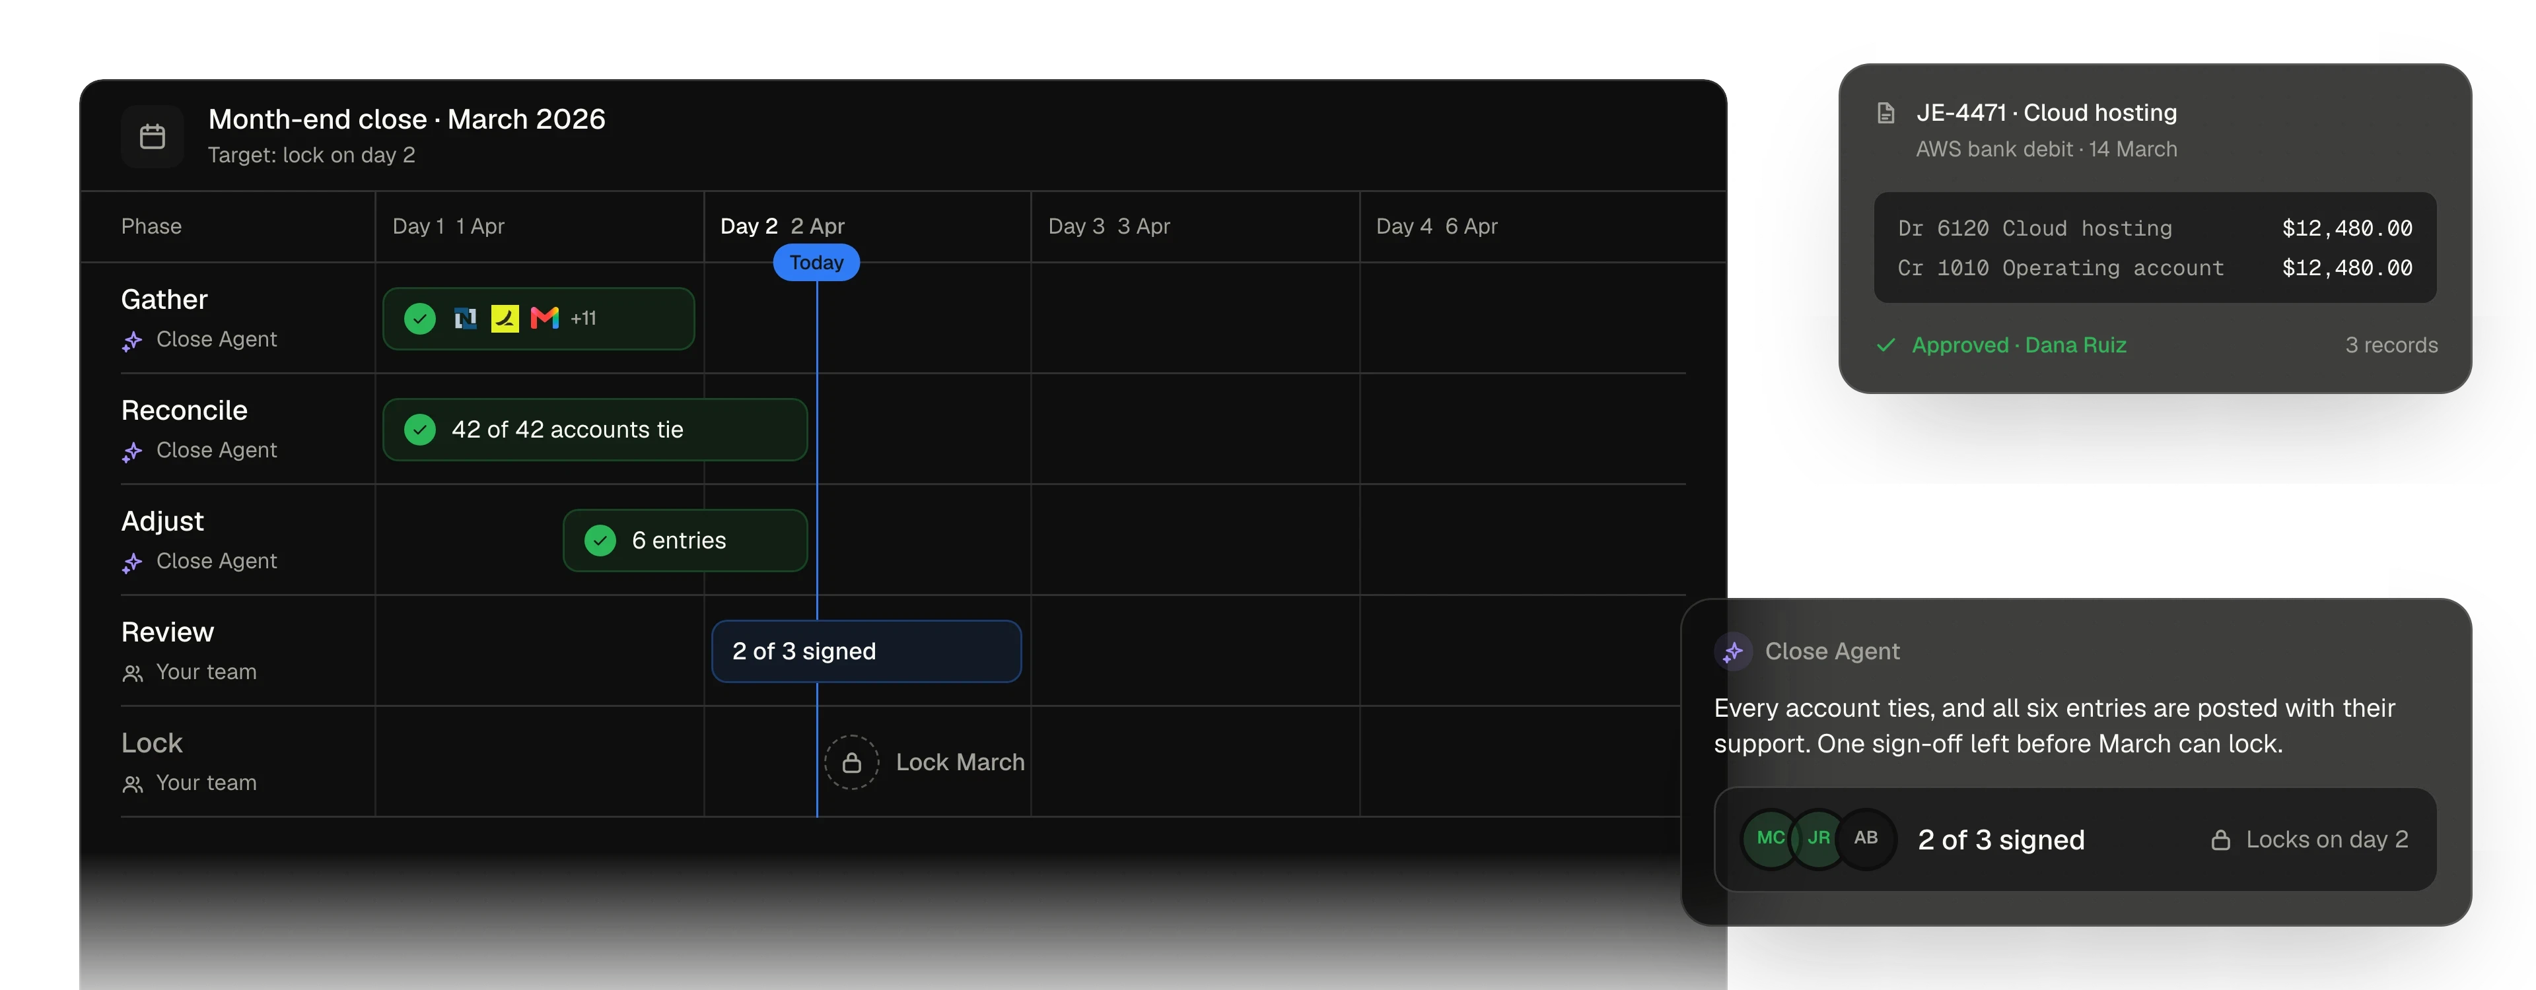Click the team icon under Review
Image resolution: width=2536 pixels, height=990 pixels.
pyautogui.click(x=132, y=673)
